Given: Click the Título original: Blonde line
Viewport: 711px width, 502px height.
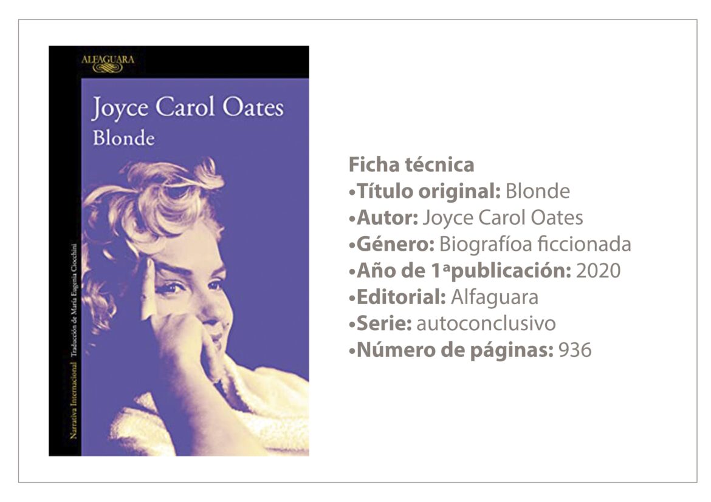Looking at the screenshot, I should tap(459, 191).
